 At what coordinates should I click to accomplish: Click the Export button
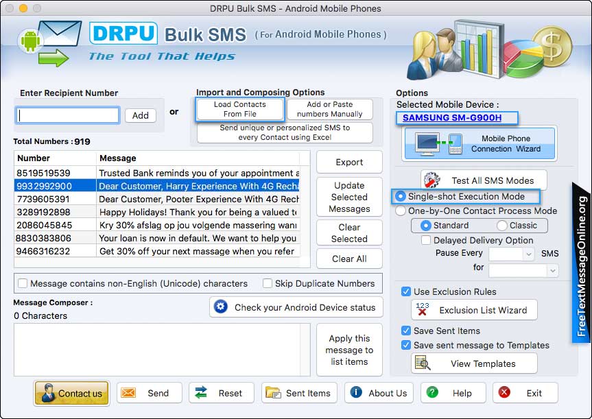349,162
